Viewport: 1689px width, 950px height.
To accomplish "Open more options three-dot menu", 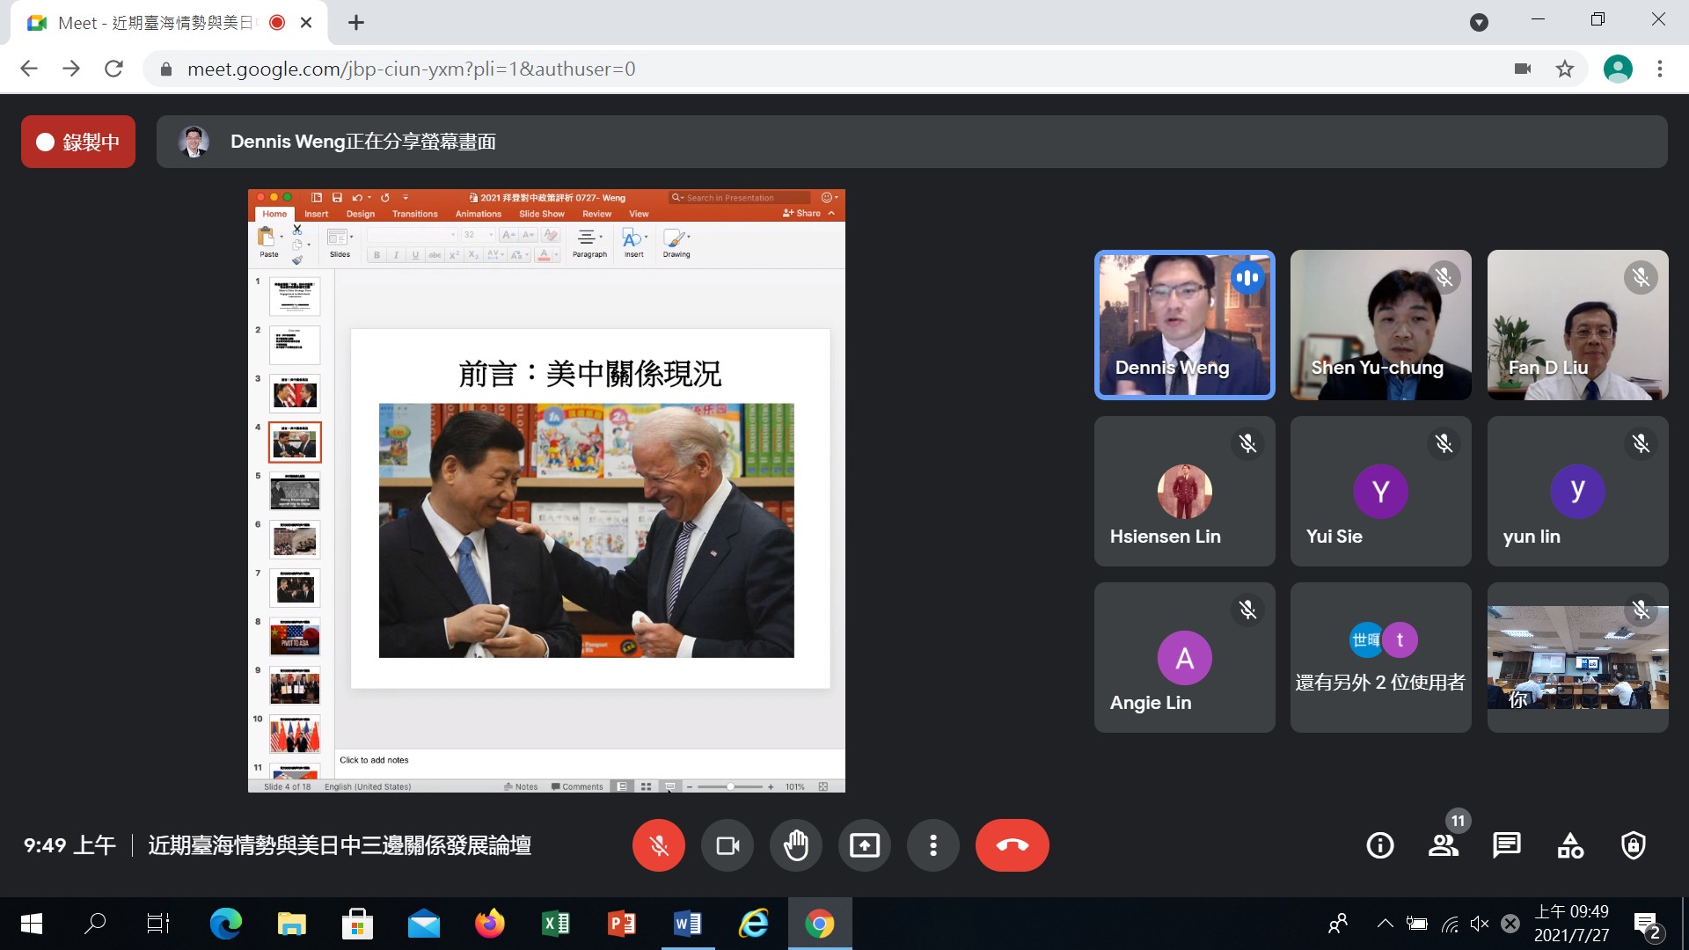I will (932, 845).
